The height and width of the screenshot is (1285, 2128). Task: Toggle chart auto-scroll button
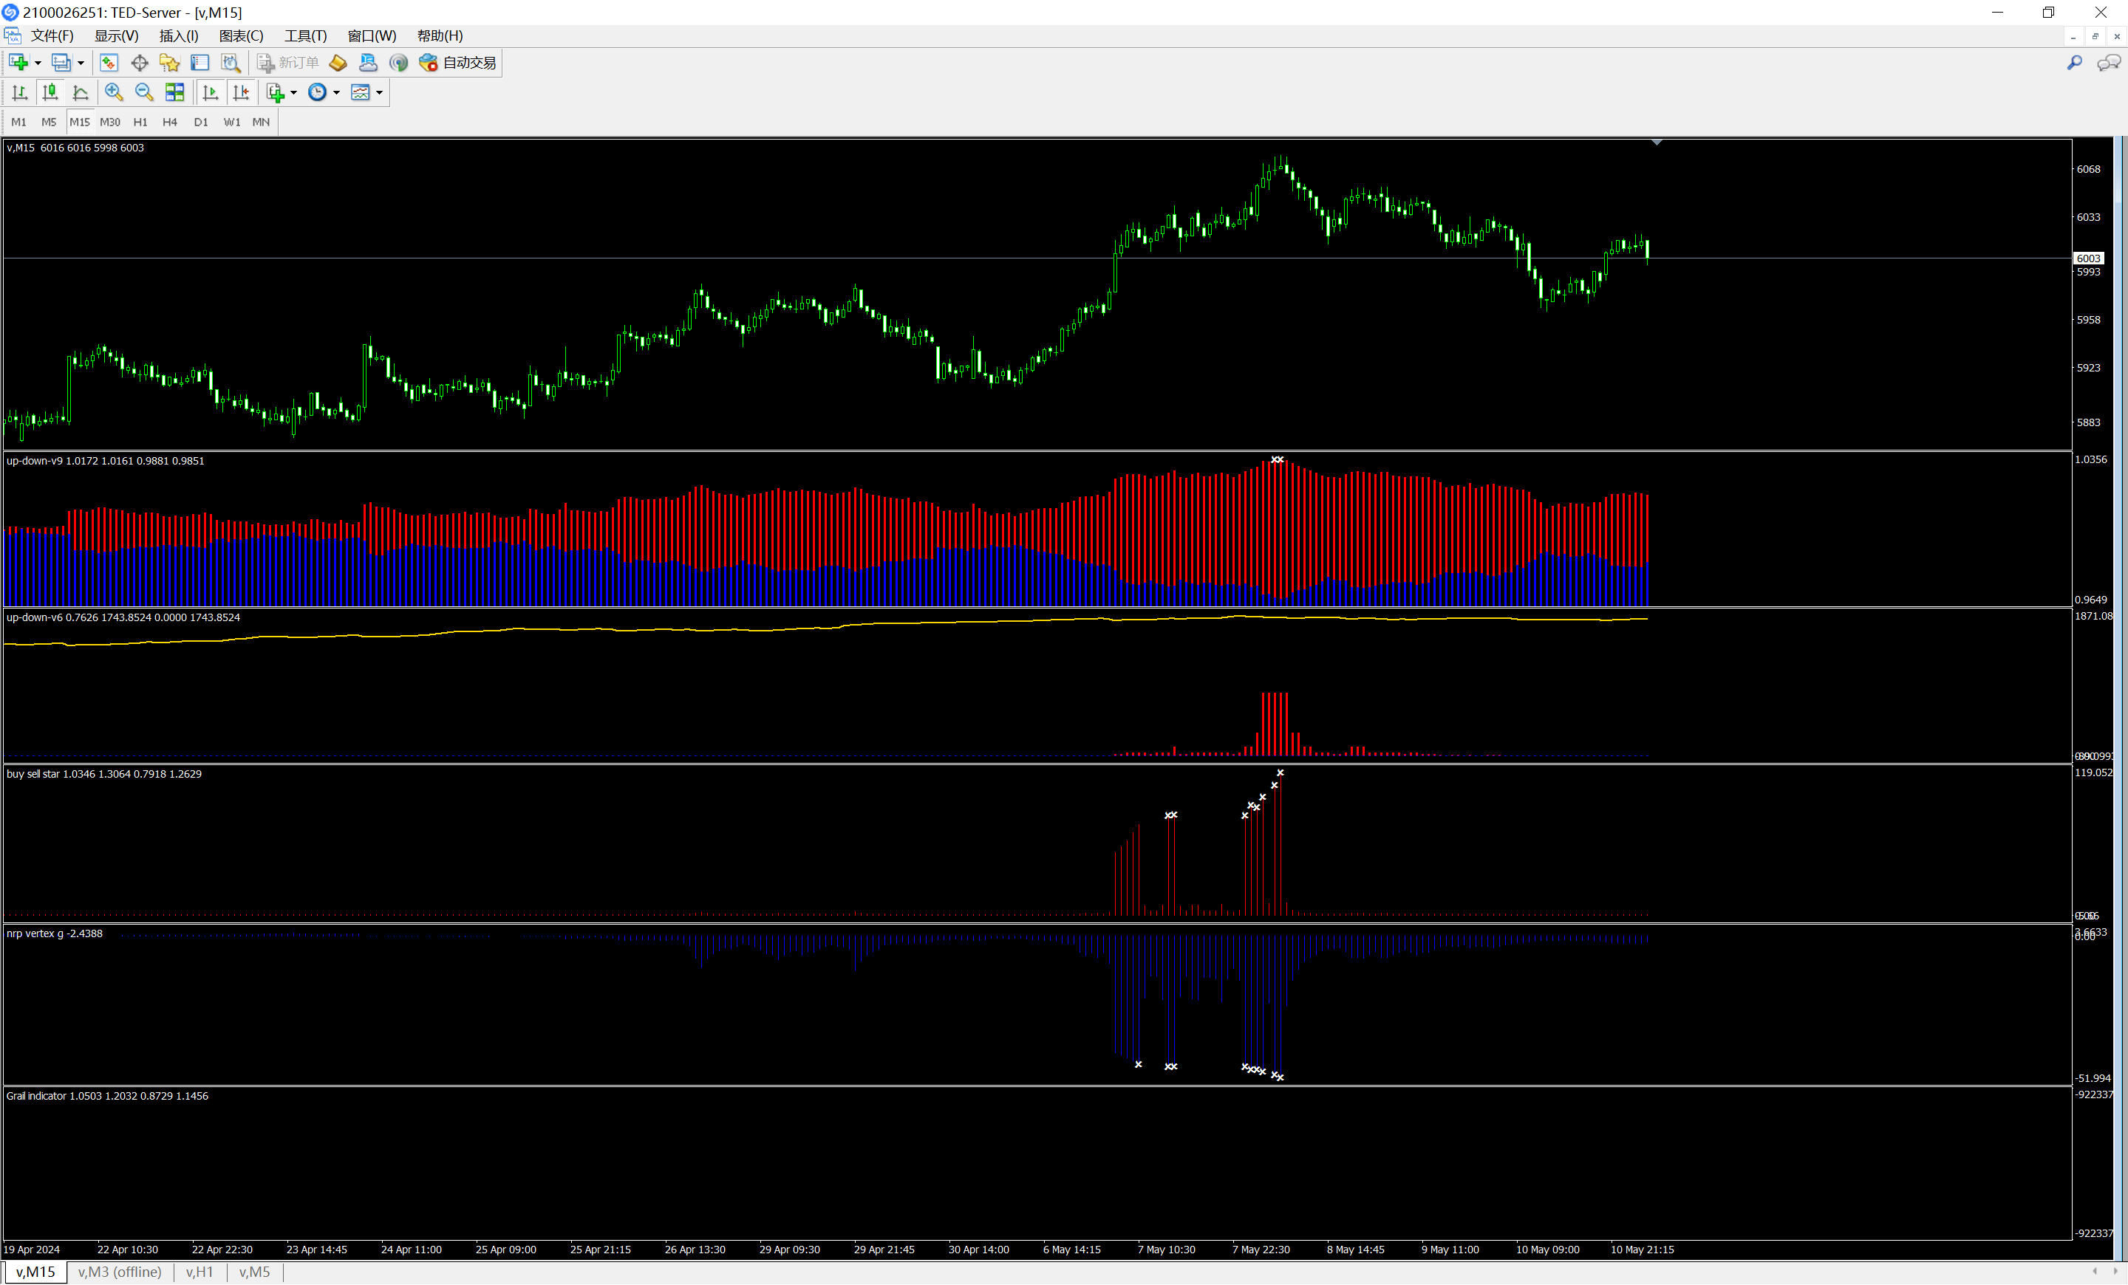pyautogui.click(x=210, y=92)
